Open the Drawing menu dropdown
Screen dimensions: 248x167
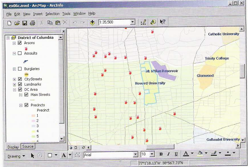point(16,156)
